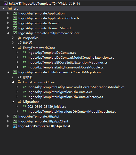Click file icon of IngosAbpTemplateMigrationsDbContext.cs

pyautogui.click(x=24, y=92)
